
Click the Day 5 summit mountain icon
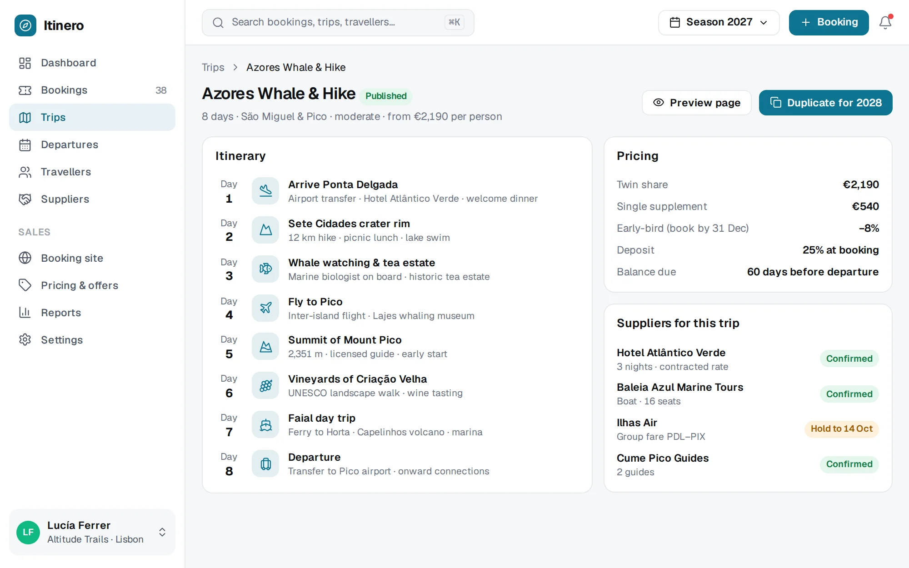[x=265, y=346]
